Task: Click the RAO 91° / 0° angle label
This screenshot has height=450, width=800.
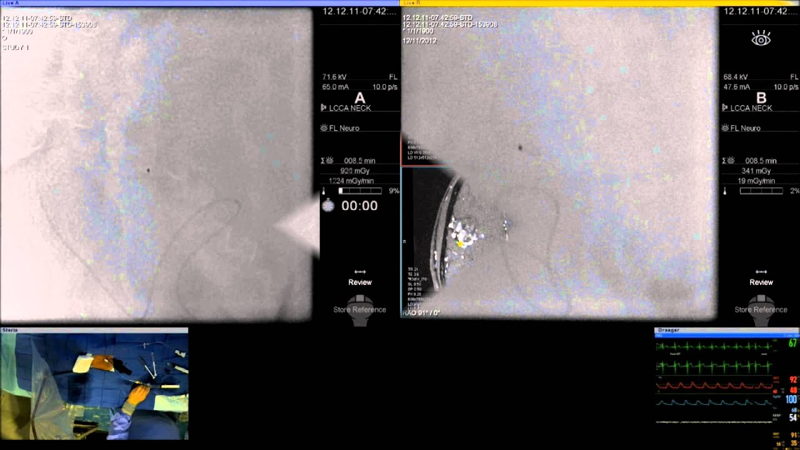Action: (422, 312)
